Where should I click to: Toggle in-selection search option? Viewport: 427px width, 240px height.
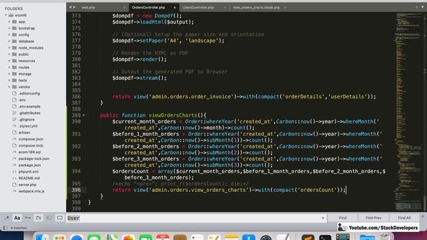click(x=49, y=218)
